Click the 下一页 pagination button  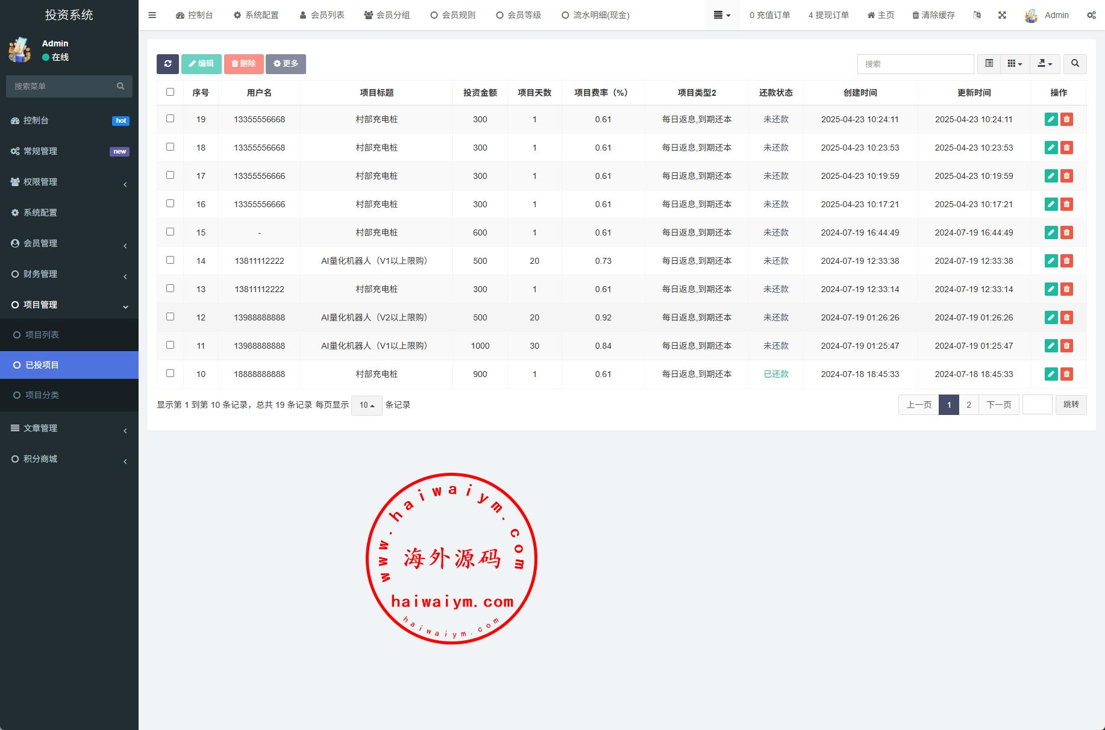(998, 405)
